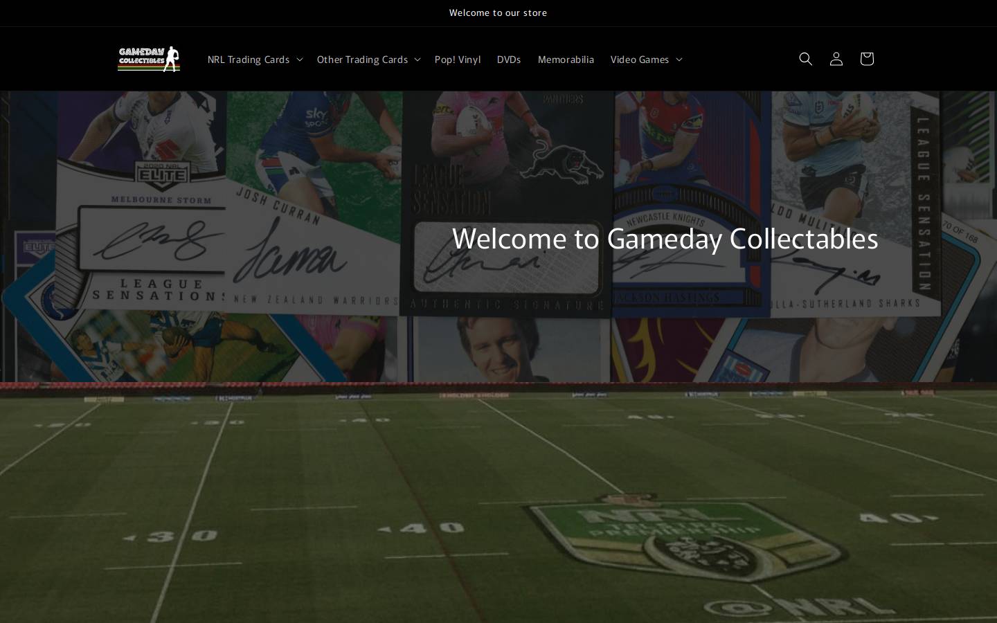
Task: Go to Memorabilia page
Action: pyautogui.click(x=566, y=60)
